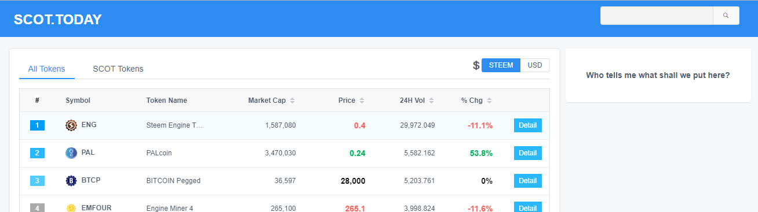Switch to the SCOT Tokens tab
Screen dimensions: 758x212
(x=118, y=69)
